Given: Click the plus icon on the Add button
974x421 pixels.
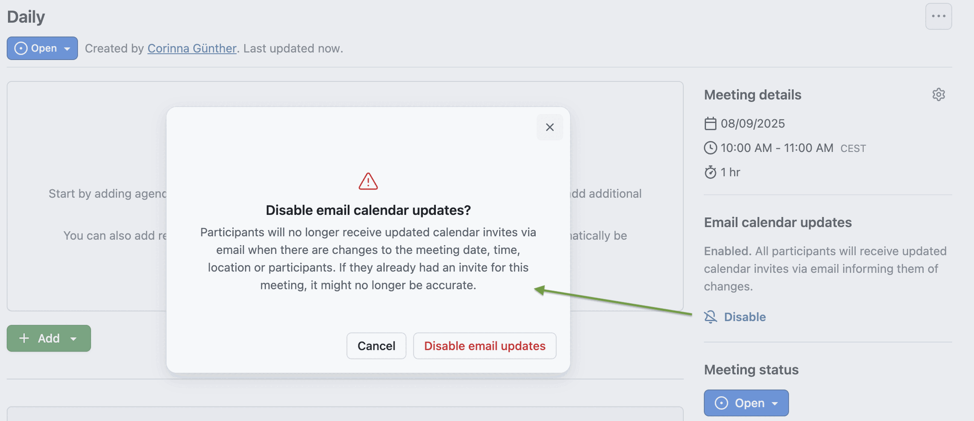Looking at the screenshot, I should tap(24, 338).
